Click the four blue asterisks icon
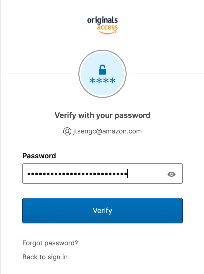This screenshot has height=274, width=204. click(103, 81)
